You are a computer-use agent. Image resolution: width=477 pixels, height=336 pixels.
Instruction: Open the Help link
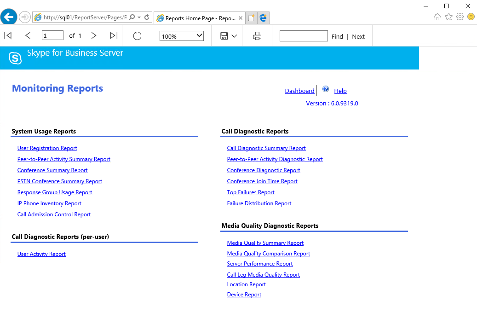point(340,91)
